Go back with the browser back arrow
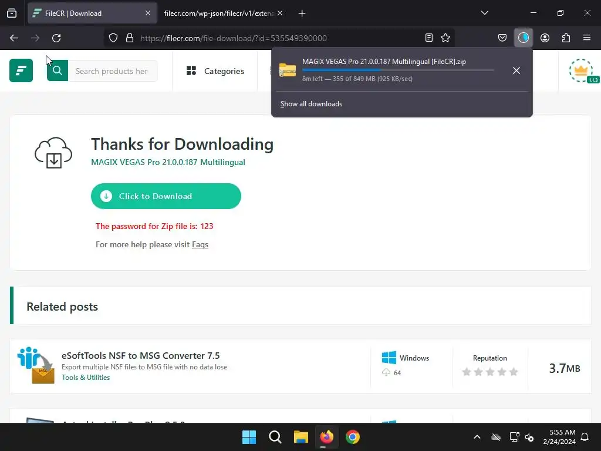The image size is (601, 451). [14, 38]
